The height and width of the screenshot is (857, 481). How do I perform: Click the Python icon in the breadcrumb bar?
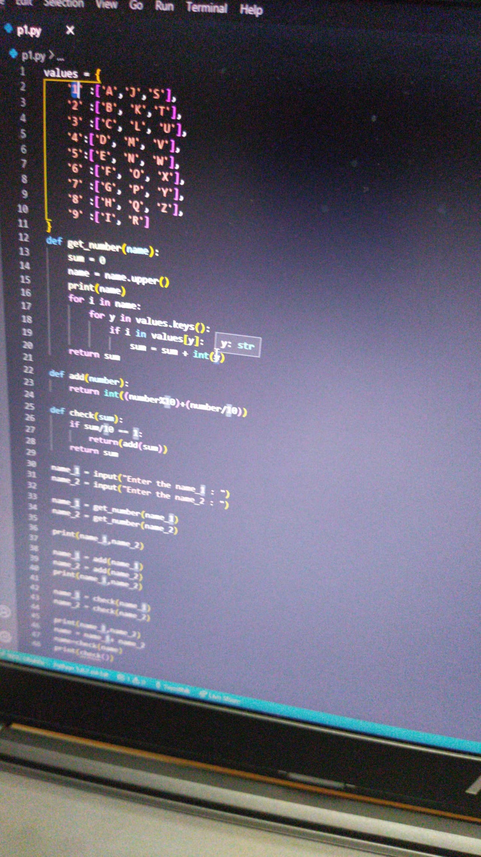(x=14, y=54)
